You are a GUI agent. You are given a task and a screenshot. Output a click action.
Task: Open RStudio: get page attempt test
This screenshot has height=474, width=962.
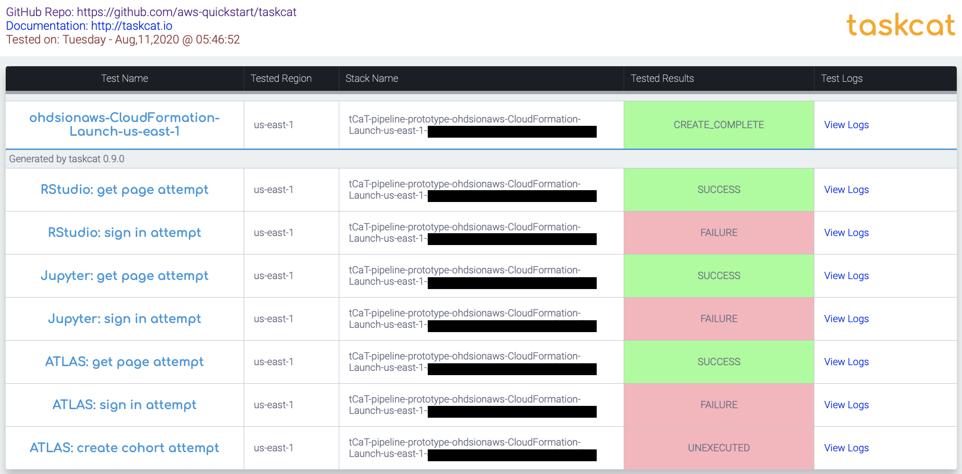124,190
